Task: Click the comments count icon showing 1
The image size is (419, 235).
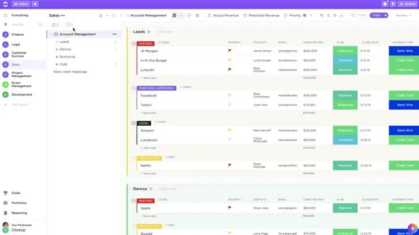Action: 70,24
